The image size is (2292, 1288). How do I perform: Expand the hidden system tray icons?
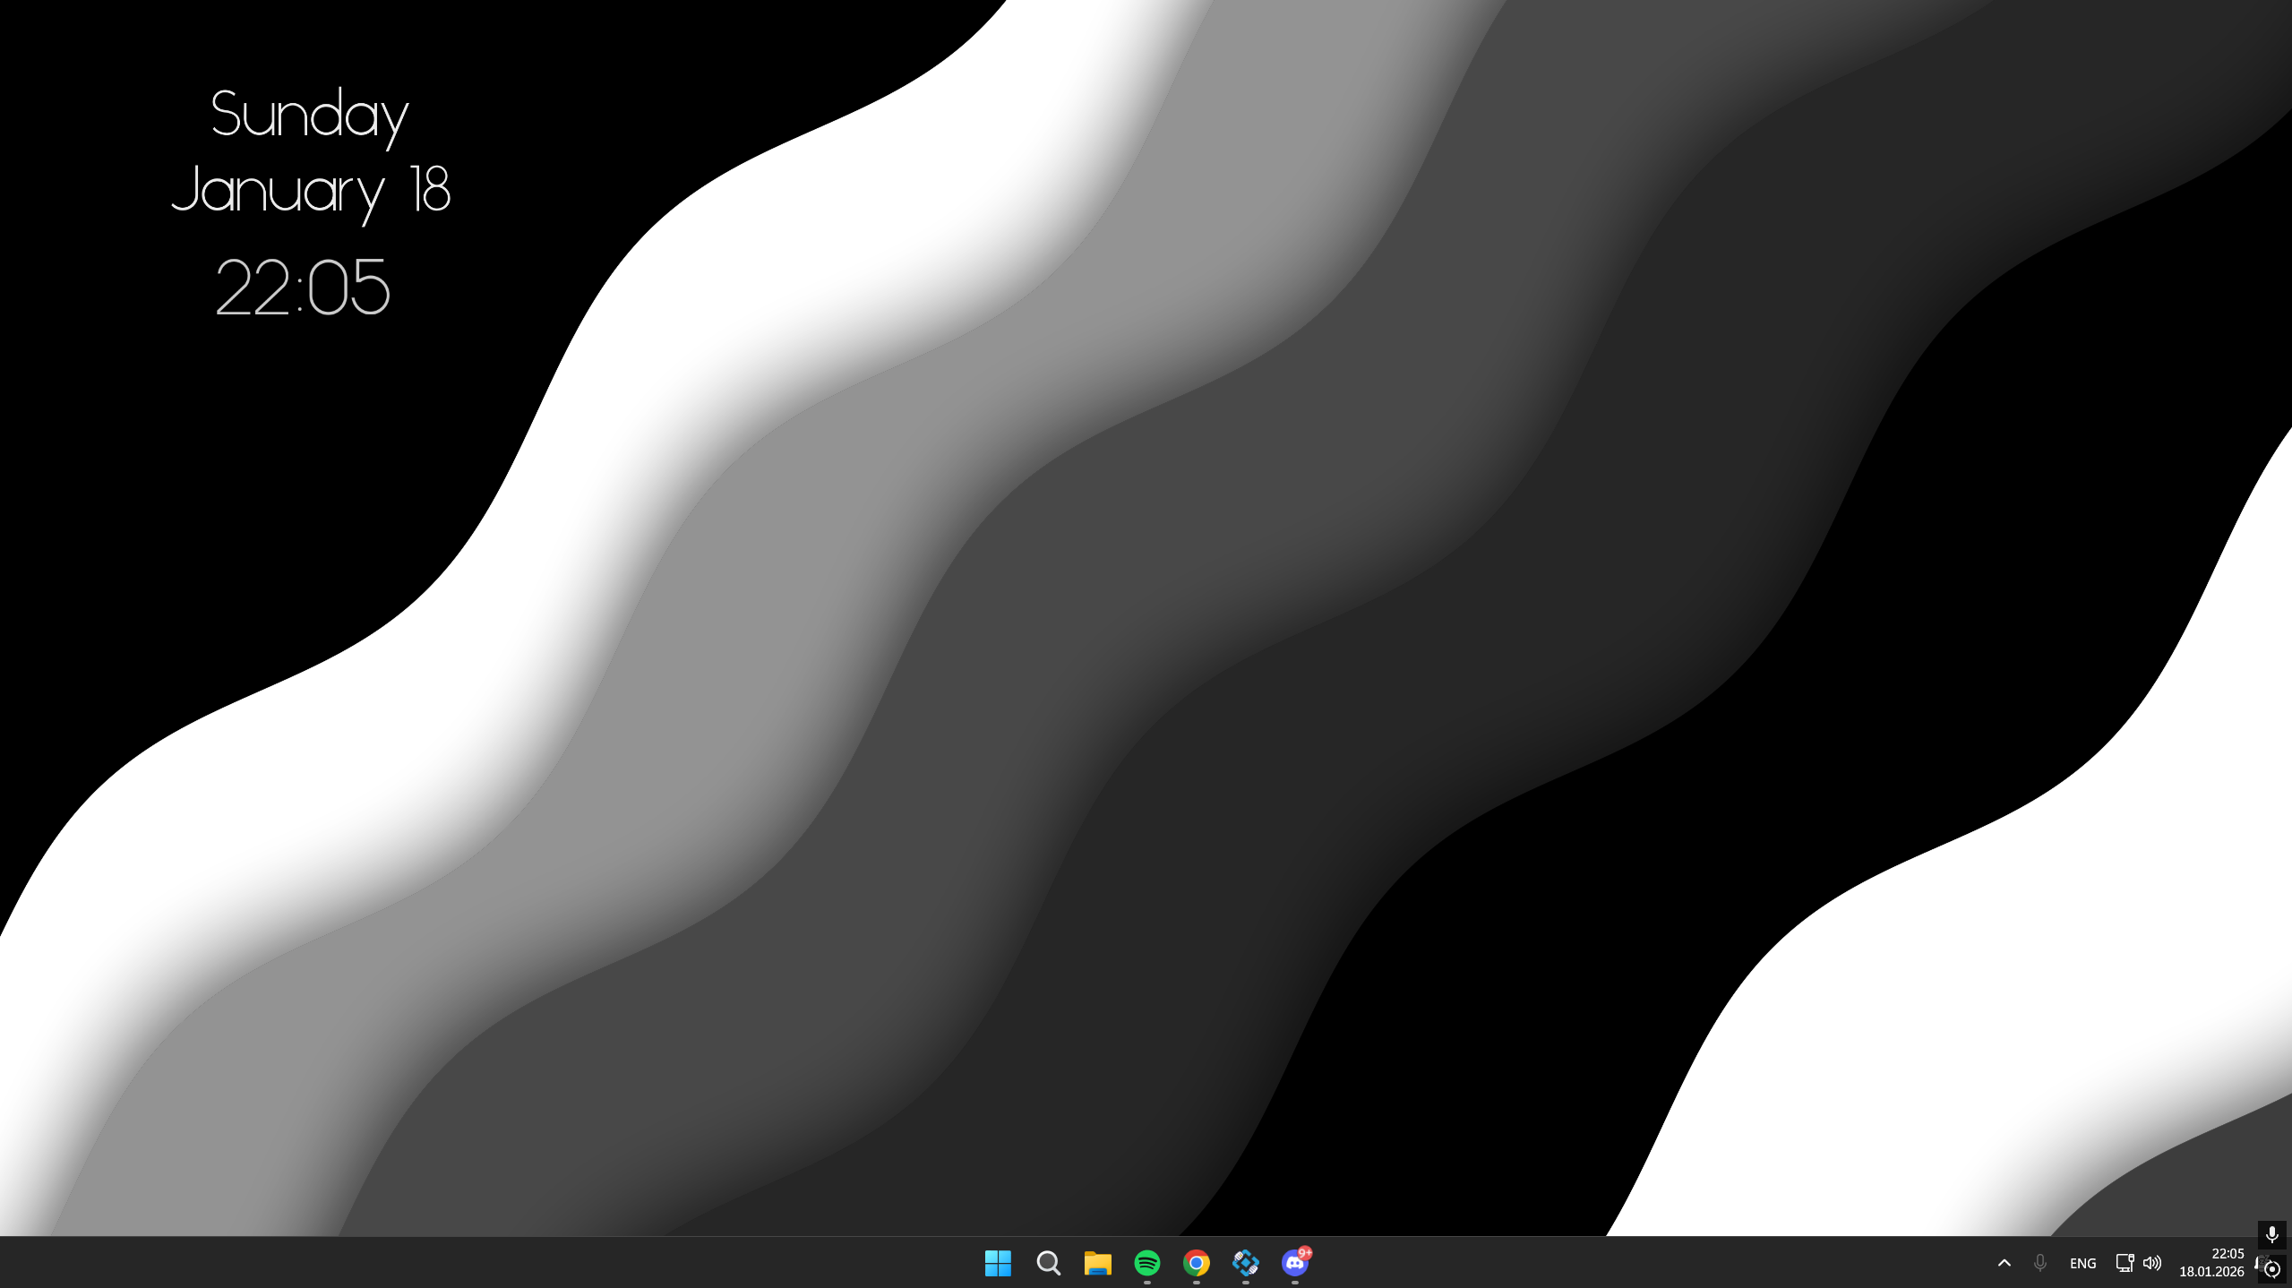click(2004, 1263)
